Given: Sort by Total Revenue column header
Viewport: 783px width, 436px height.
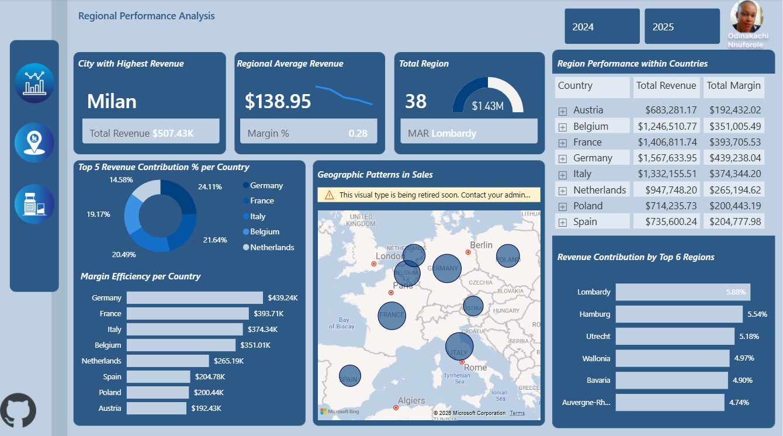Looking at the screenshot, I should click(666, 86).
